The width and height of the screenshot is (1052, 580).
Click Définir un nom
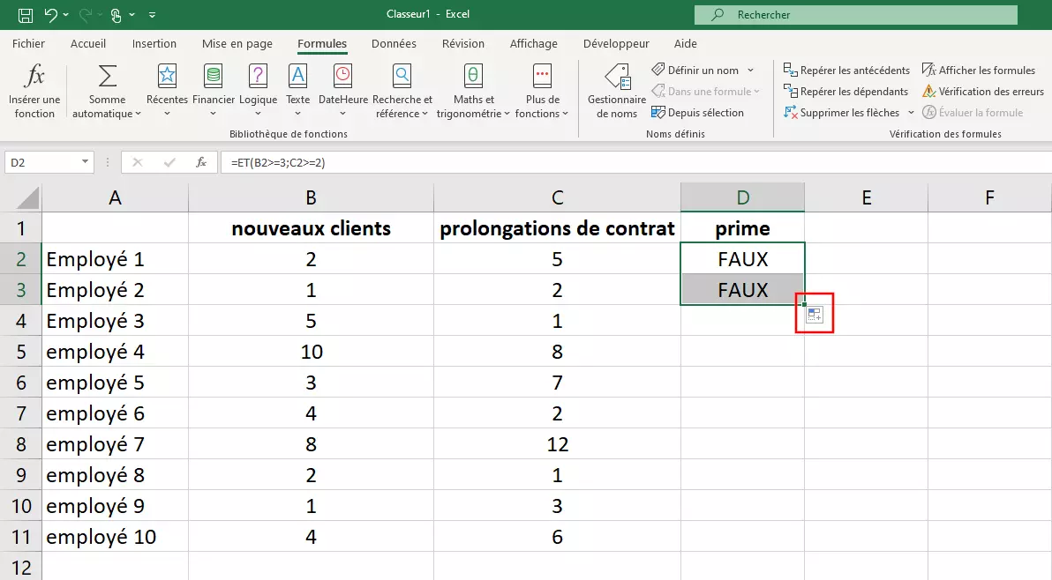tap(695, 71)
